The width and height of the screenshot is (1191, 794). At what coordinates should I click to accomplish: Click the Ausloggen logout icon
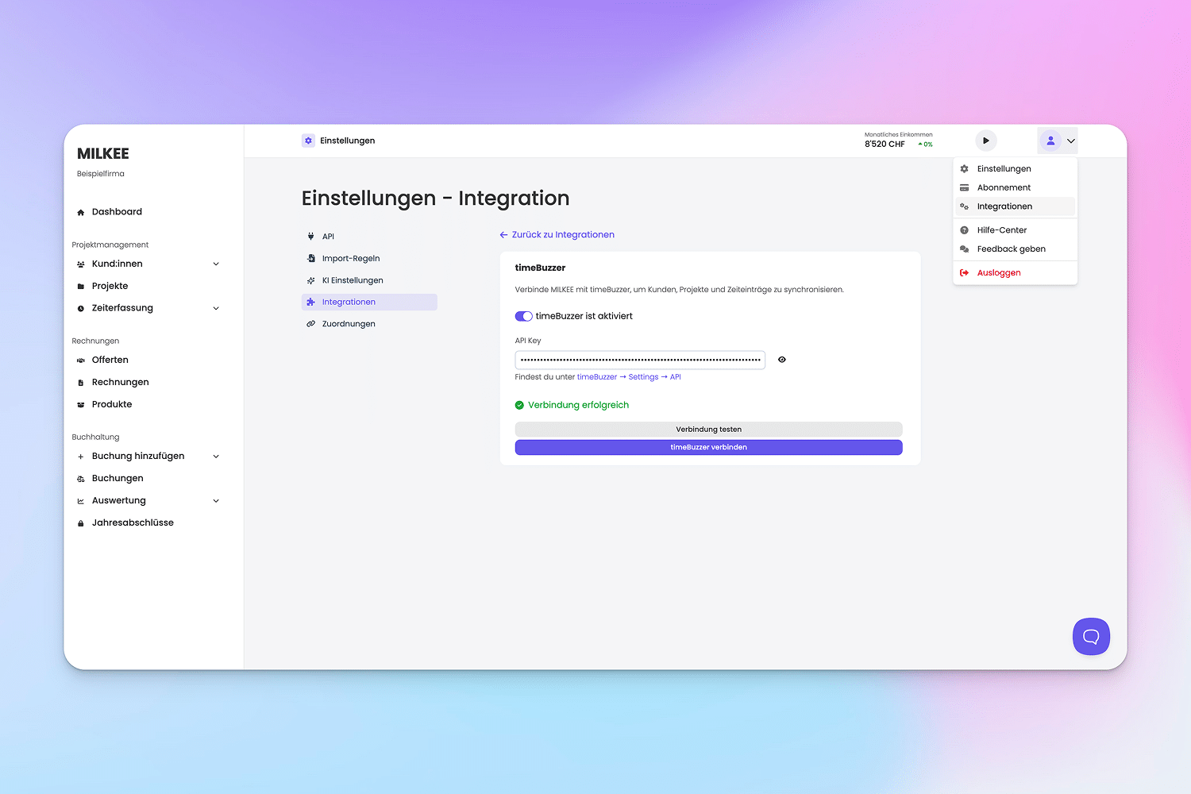click(964, 273)
